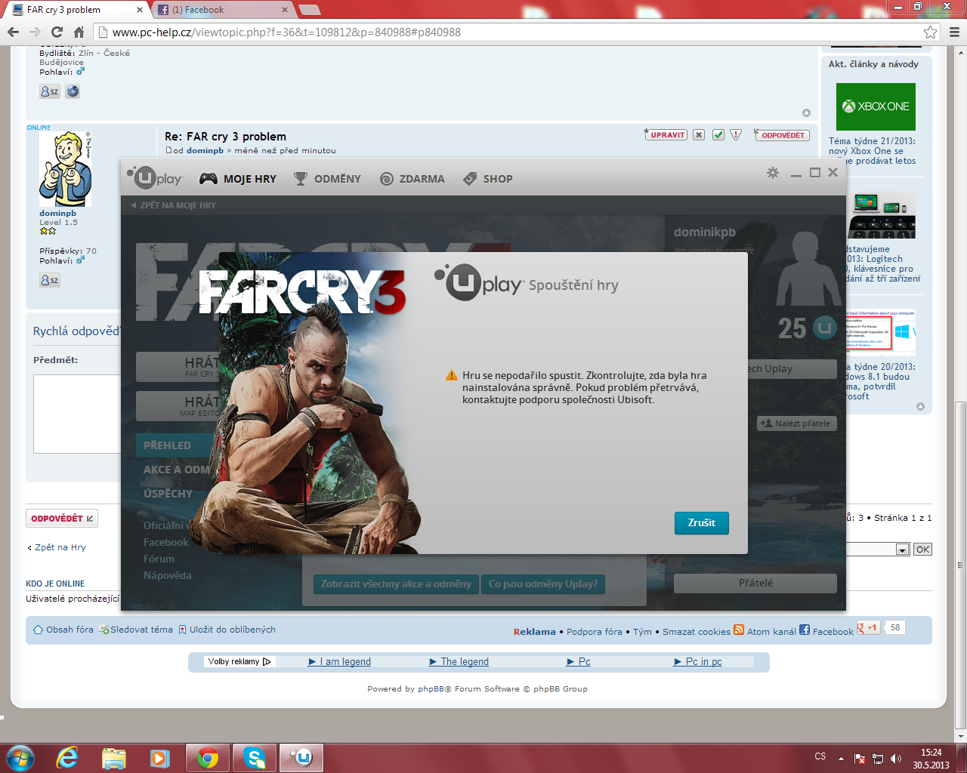The height and width of the screenshot is (773, 967).
Task: Click the ODPOVĚDĚT reply button below the topic
Action: (x=62, y=519)
